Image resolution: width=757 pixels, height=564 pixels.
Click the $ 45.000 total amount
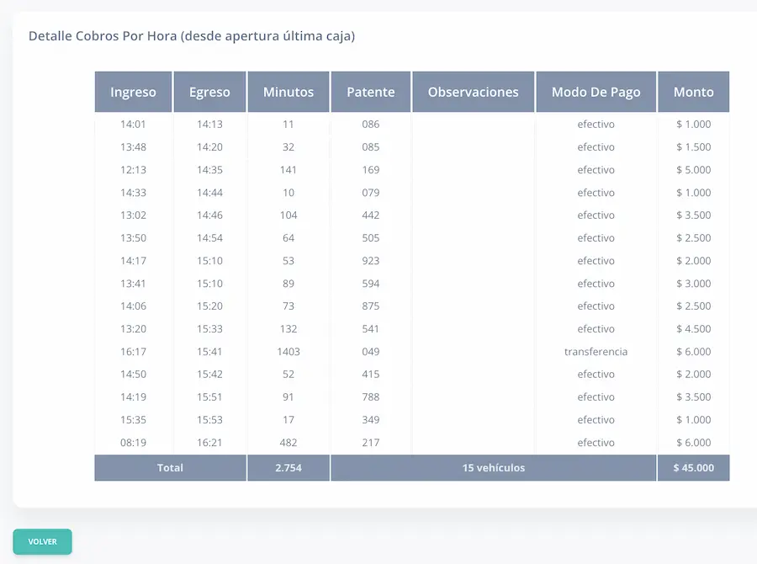693,468
